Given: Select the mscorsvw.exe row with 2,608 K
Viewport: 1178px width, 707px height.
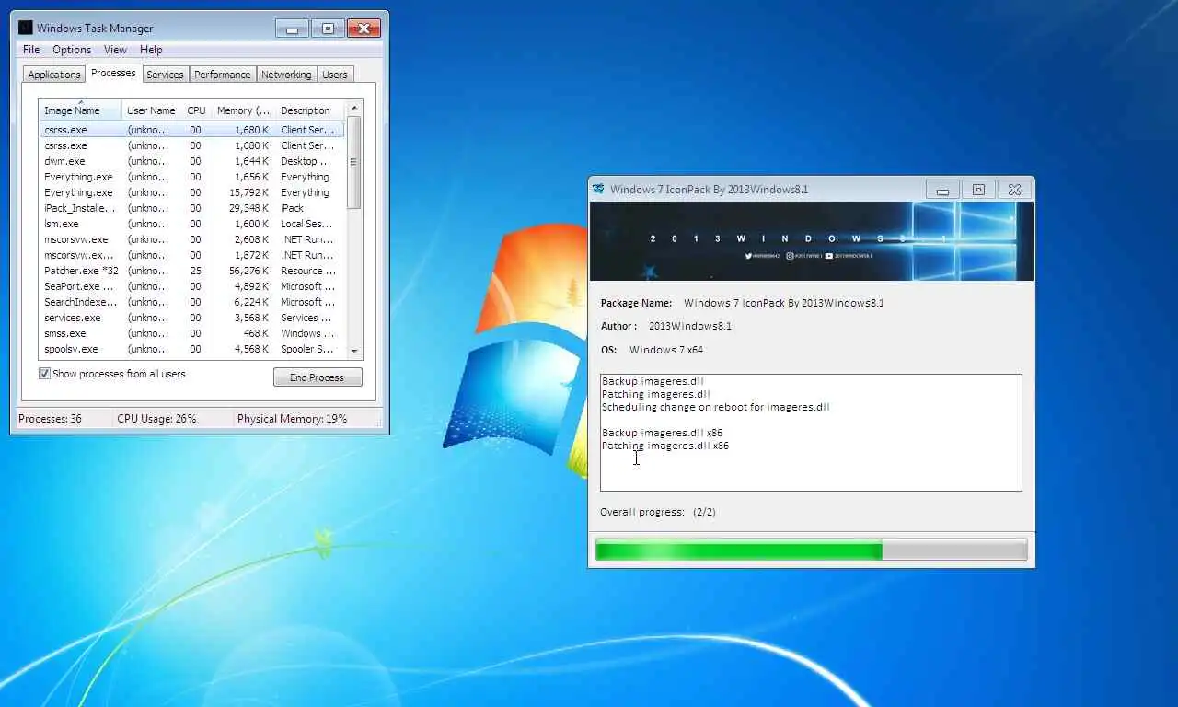Looking at the screenshot, I should tap(192, 239).
